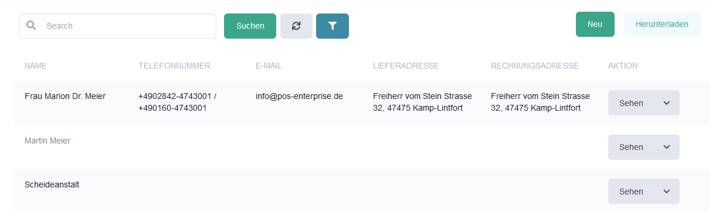Click the E-MAIL column header
This screenshot has height=212, width=709.
click(x=269, y=66)
